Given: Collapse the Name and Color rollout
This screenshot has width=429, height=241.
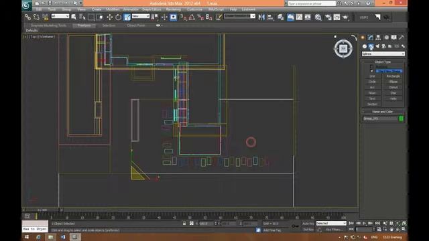Looking at the screenshot, I should click(x=383, y=112).
